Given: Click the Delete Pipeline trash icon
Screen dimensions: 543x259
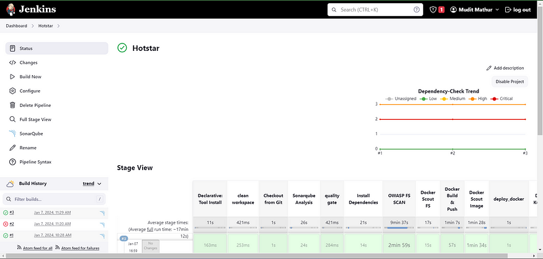Looking at the screenshot, I should (x=12, y=105).
